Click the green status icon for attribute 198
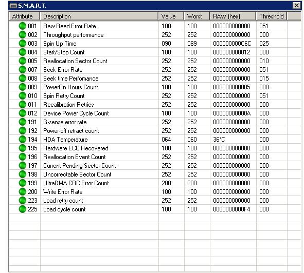This screenshot has width=304, height=273. 23,174
